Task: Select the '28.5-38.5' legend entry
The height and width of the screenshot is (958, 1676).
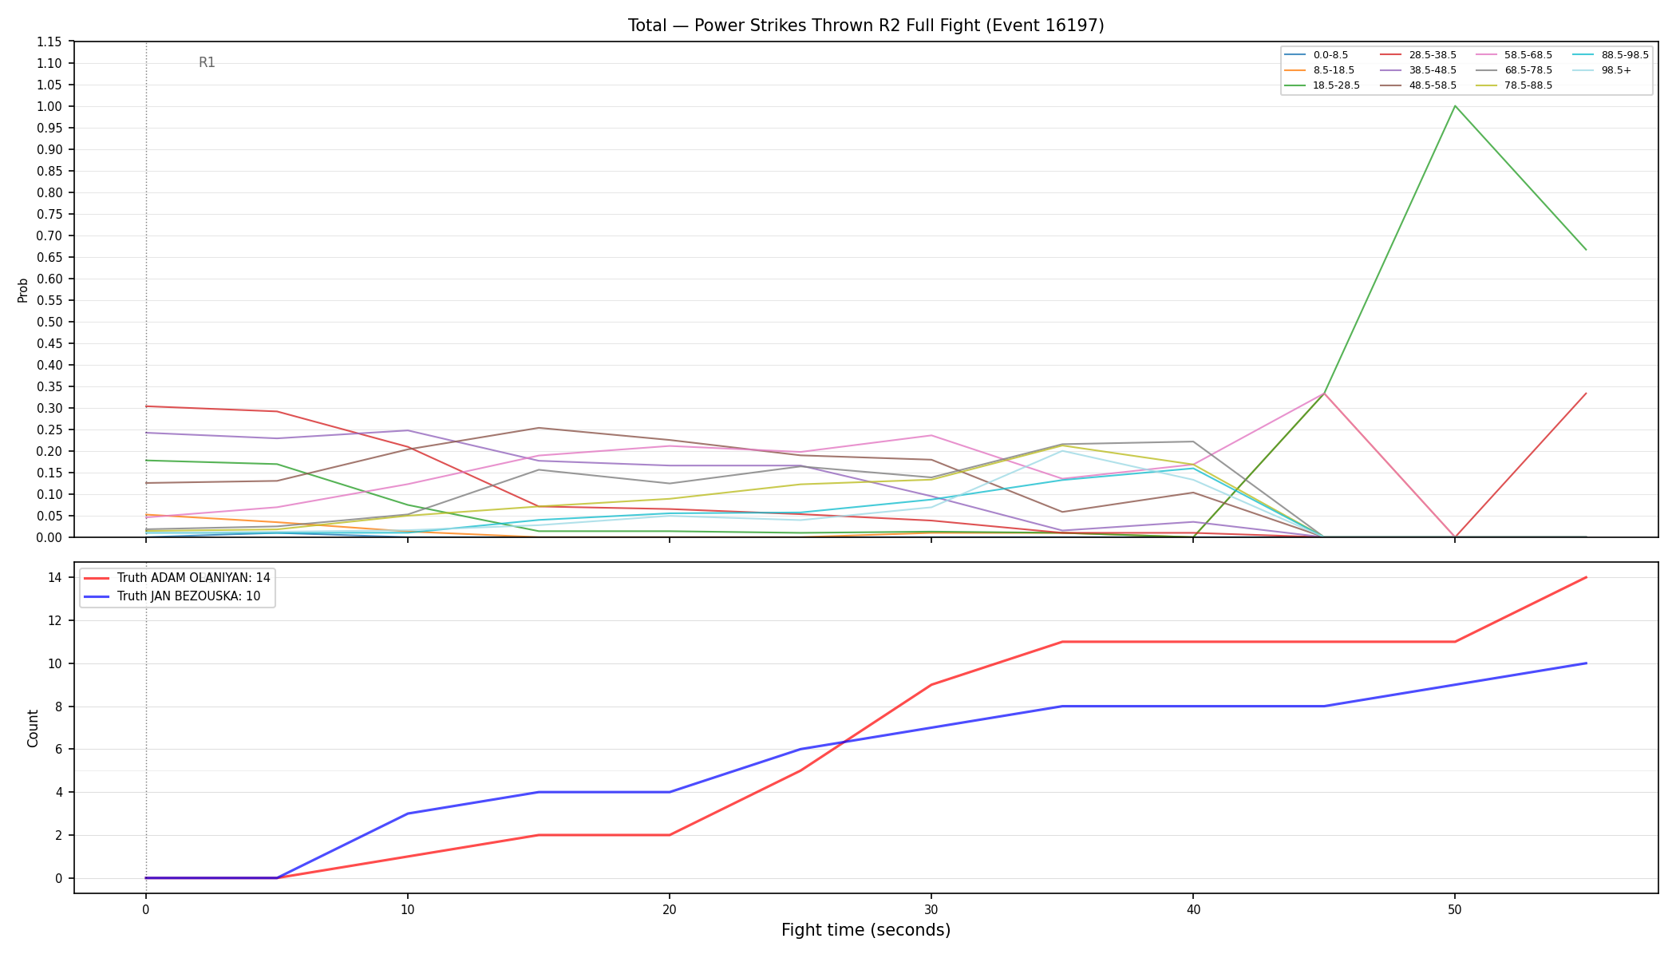Action: 1418,55
